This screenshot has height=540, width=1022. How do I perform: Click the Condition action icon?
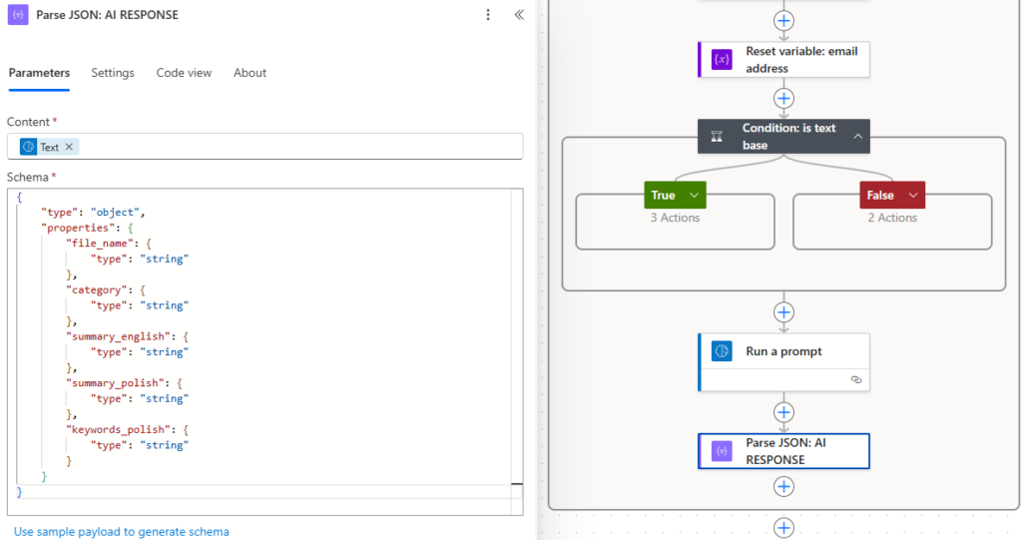pyautogui.click(x=717, y=137)
